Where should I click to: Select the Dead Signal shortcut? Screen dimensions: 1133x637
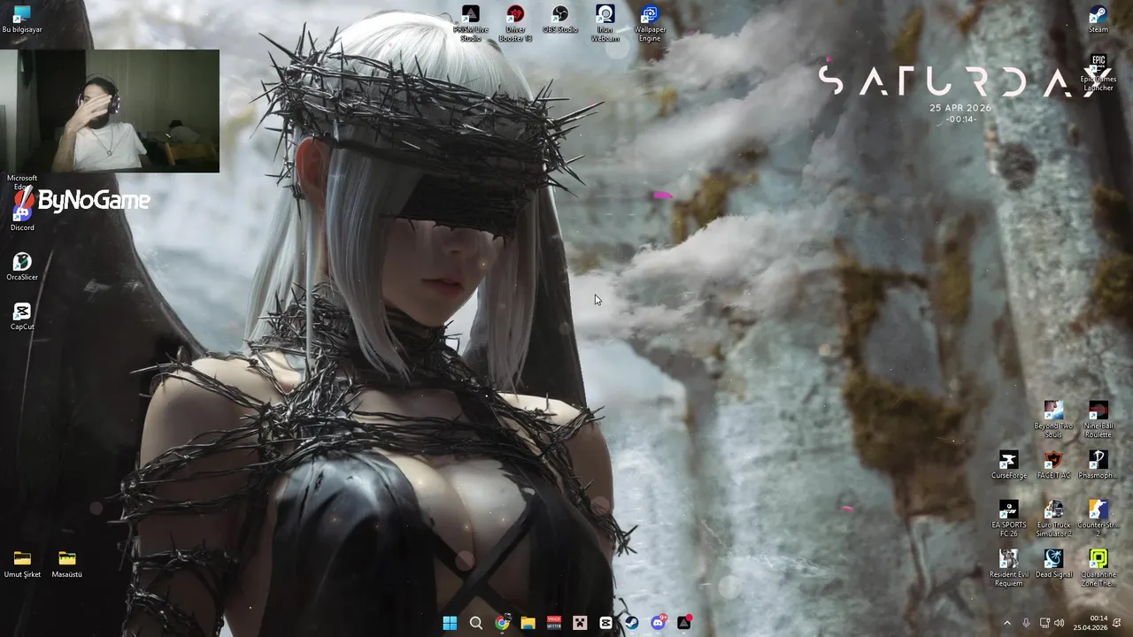pos(1053,564)
